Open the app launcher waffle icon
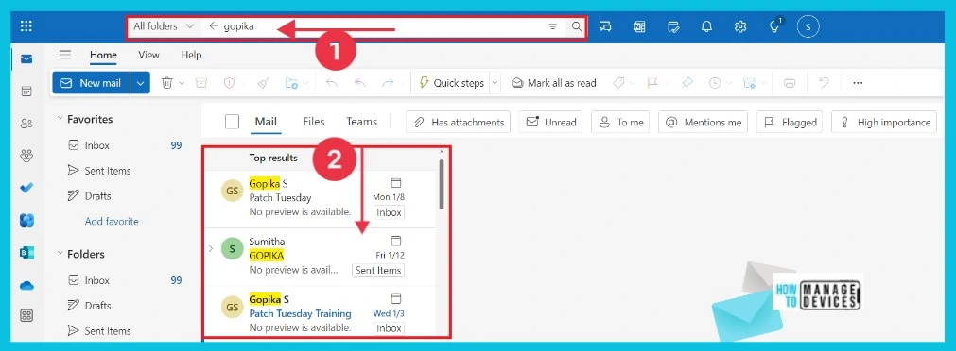 (x=26, y=26)
